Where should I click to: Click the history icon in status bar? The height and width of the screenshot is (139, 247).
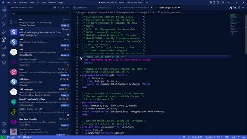click(184, 137)
